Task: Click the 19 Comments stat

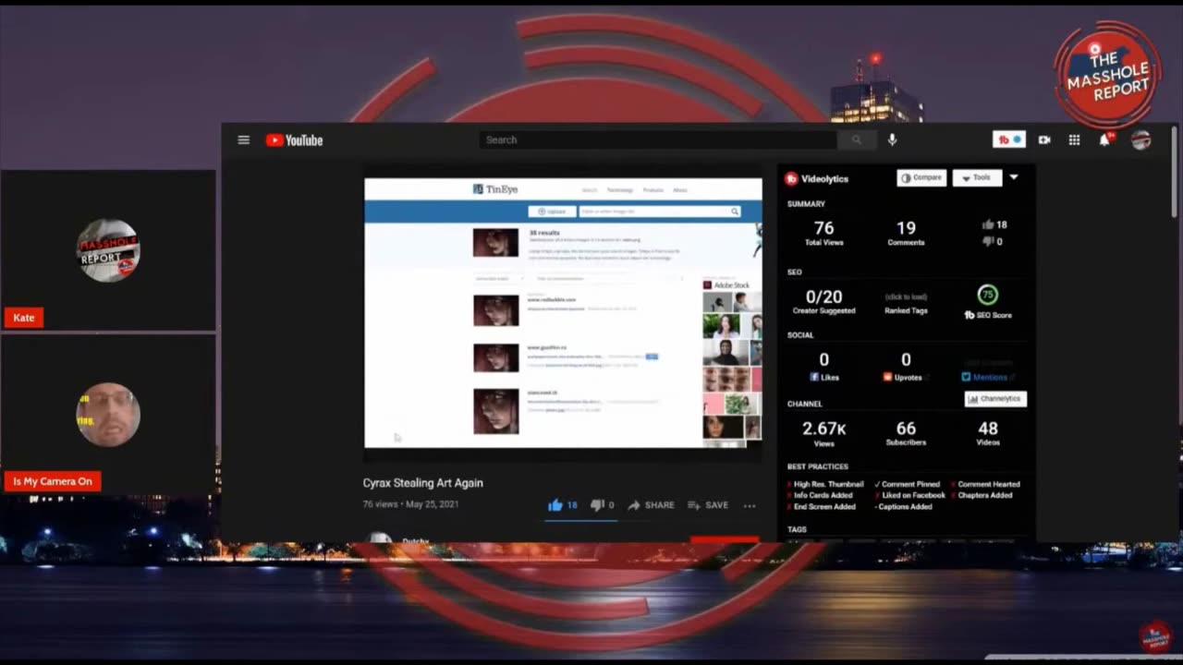Action: [906, 231]
